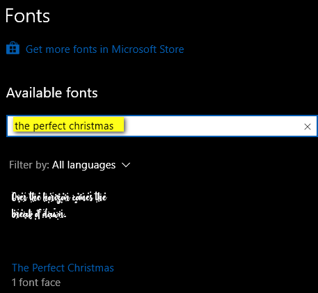Viewport: 318px width, 293px height.
Task: Click preview line 'Over the horizon comes the'
Action: pyautogui.click(x=59, y=197)
